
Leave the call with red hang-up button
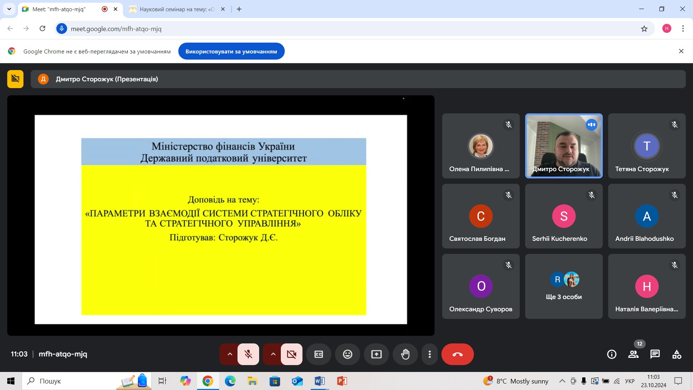[458, 354]
